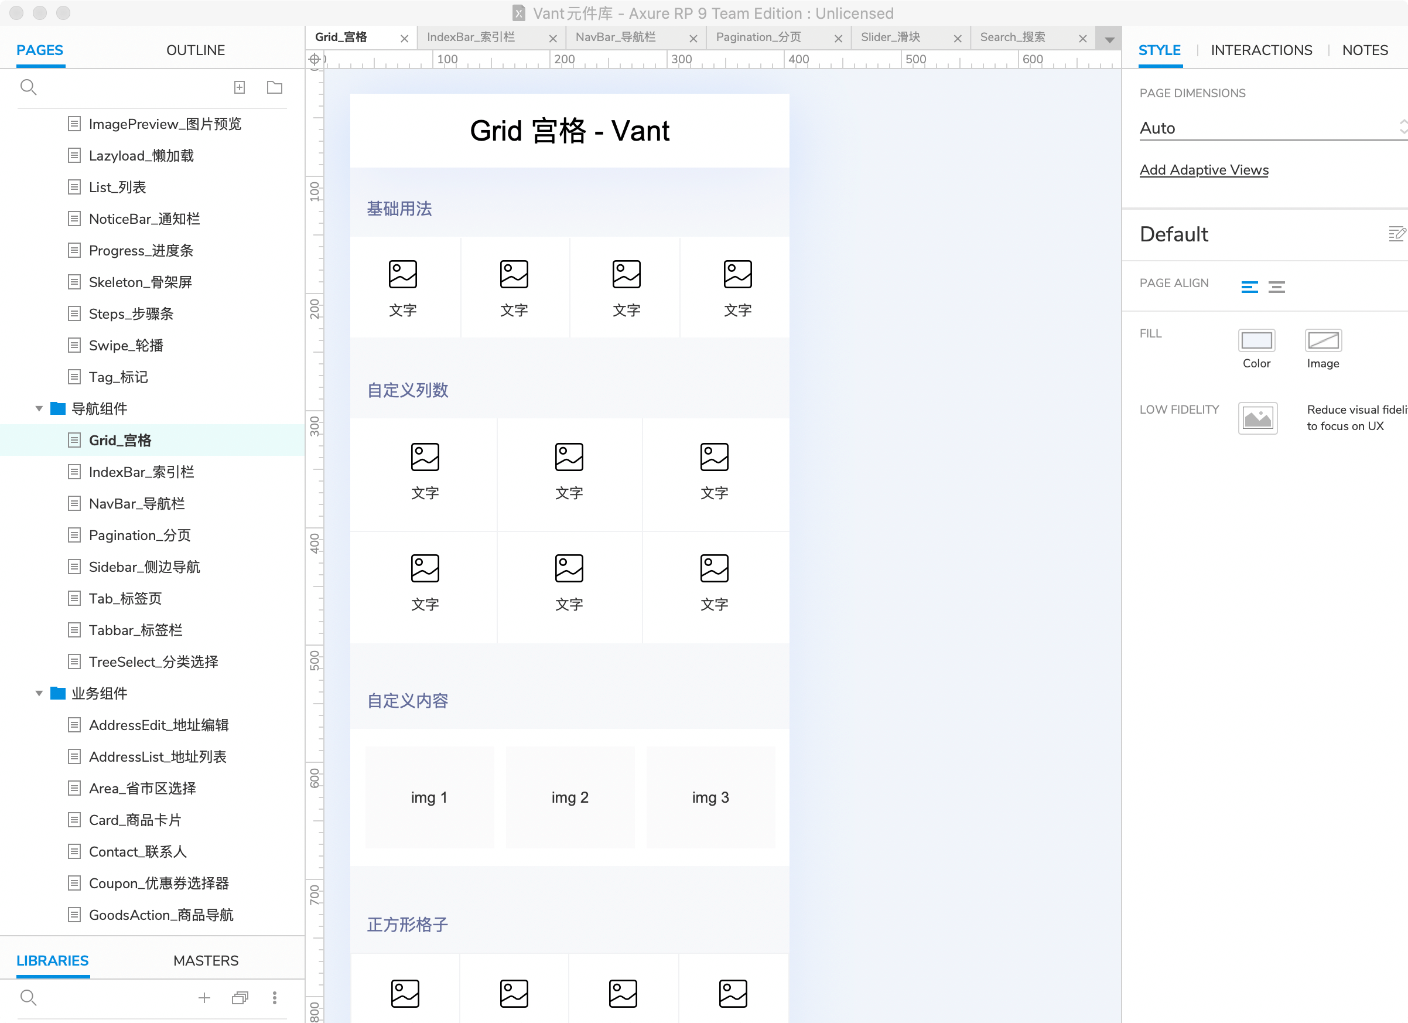Open the tab overflow dropdown arrow
The height and width of the screenshot is (1023, 1408).
point(1109,40)
